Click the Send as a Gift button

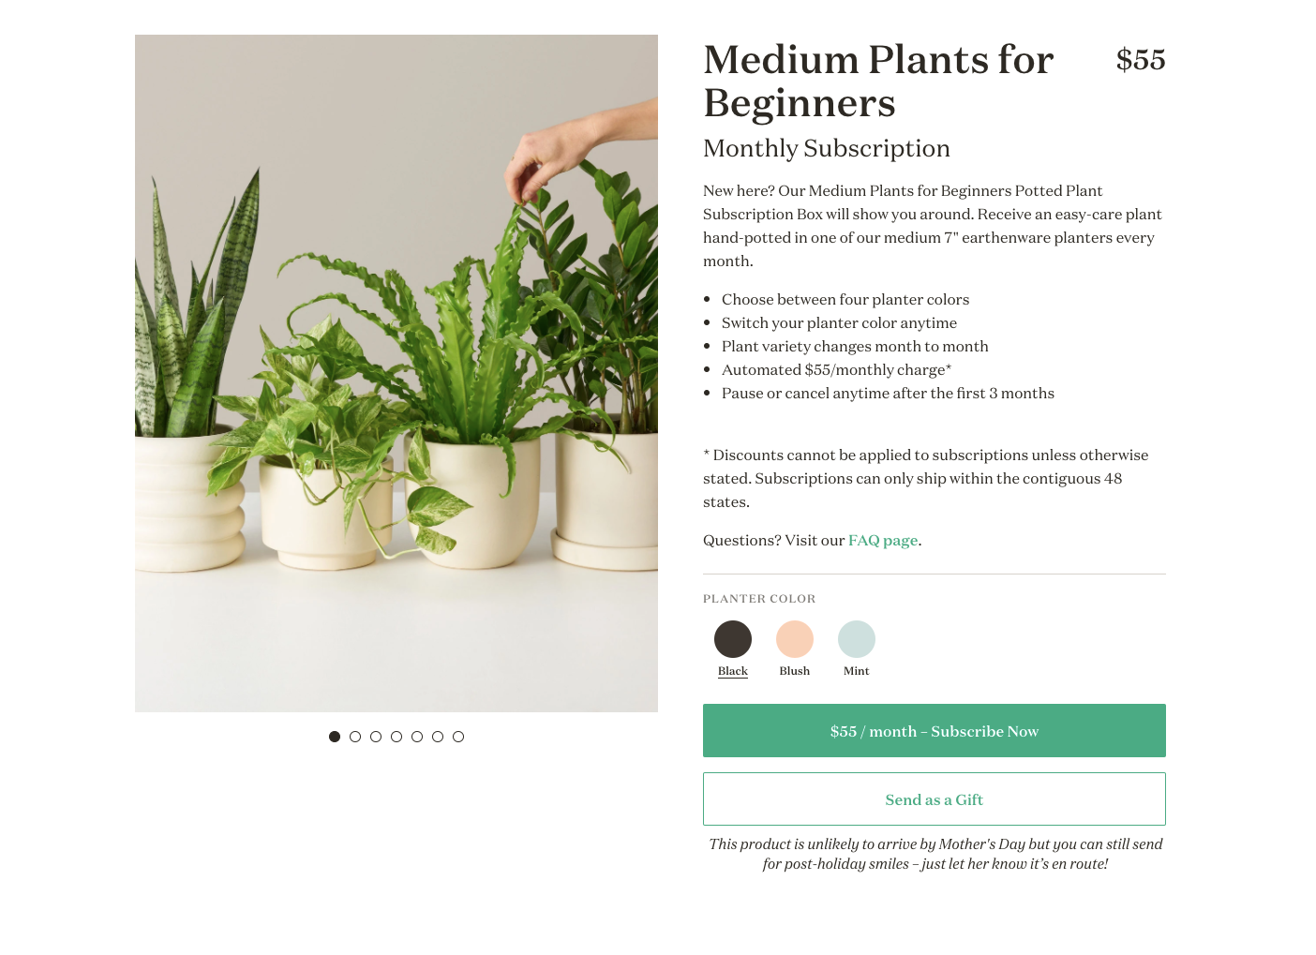(935, 799)
